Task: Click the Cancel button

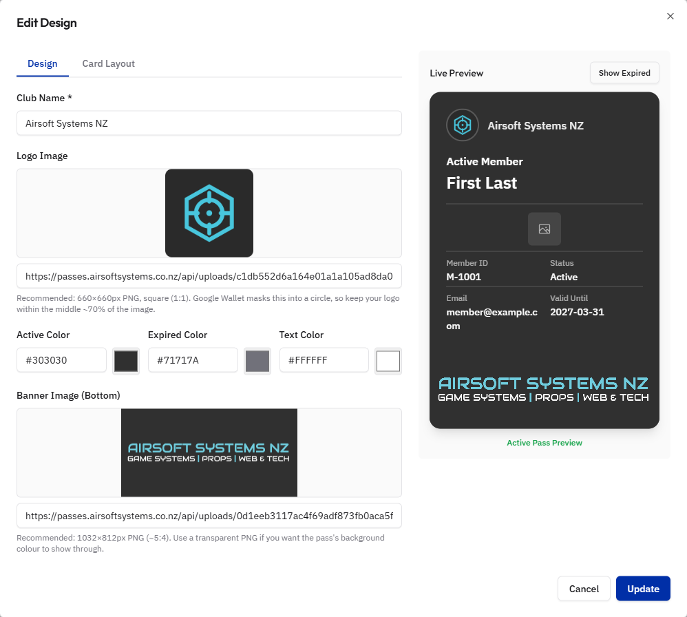Action: point(584,589)
